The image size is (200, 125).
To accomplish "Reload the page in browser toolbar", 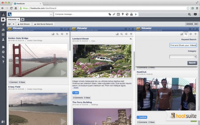I will [11, 8].
